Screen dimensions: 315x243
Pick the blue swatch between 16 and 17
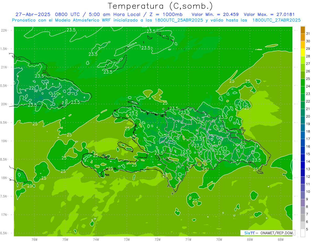303,143
